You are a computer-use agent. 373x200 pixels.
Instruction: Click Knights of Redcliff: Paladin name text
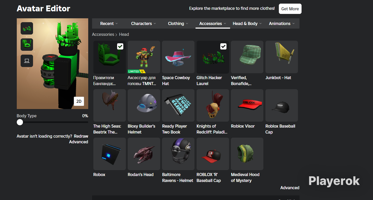coord(212,129)
